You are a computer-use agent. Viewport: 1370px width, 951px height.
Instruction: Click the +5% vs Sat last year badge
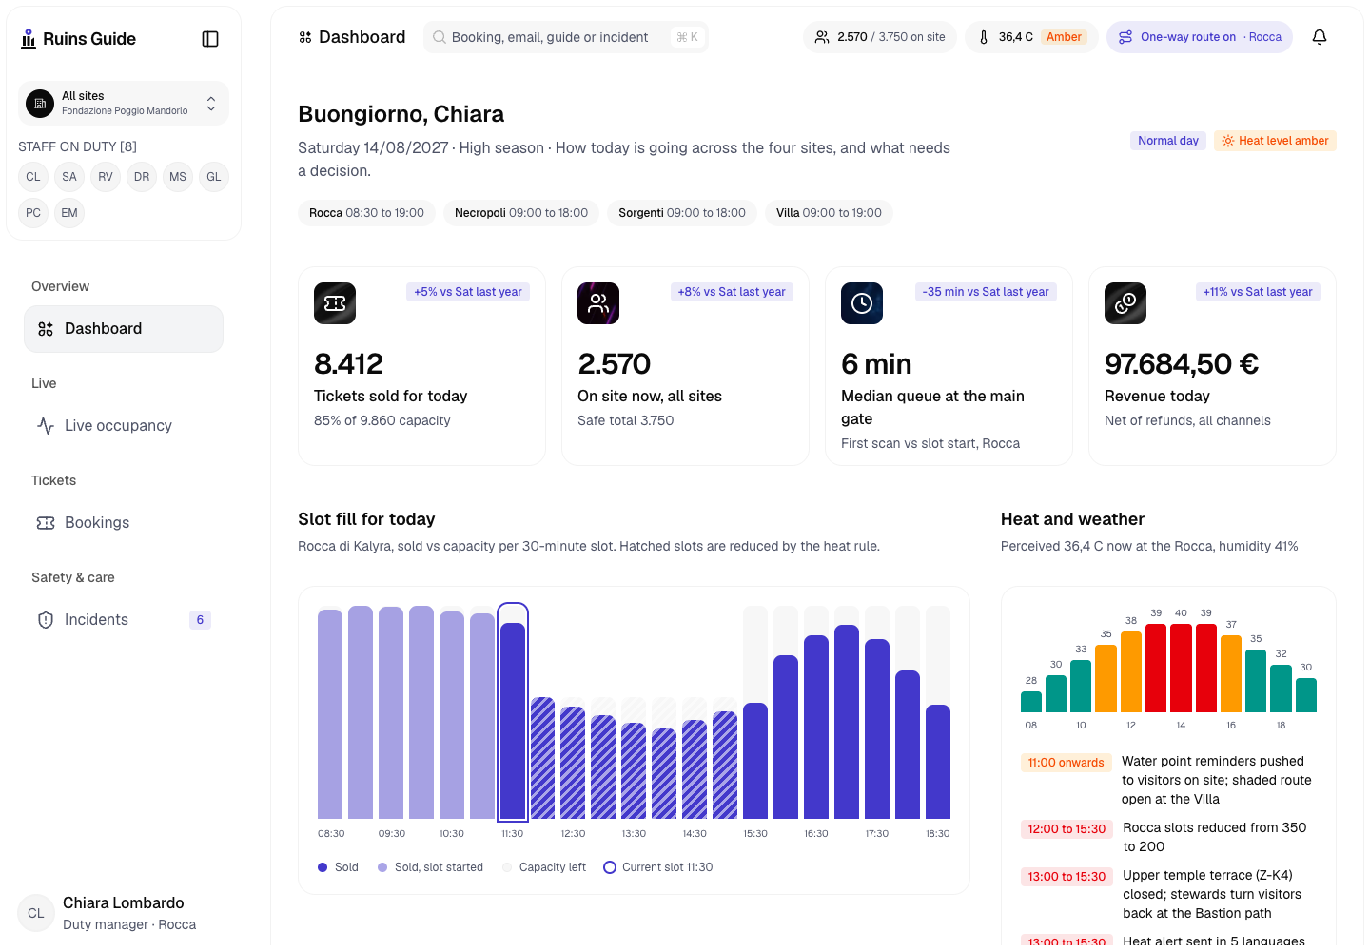[468, 292]
